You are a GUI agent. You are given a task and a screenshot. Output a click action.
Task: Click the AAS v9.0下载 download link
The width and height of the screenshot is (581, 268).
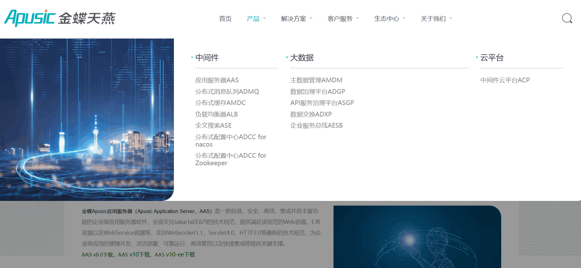pos(97,255)
